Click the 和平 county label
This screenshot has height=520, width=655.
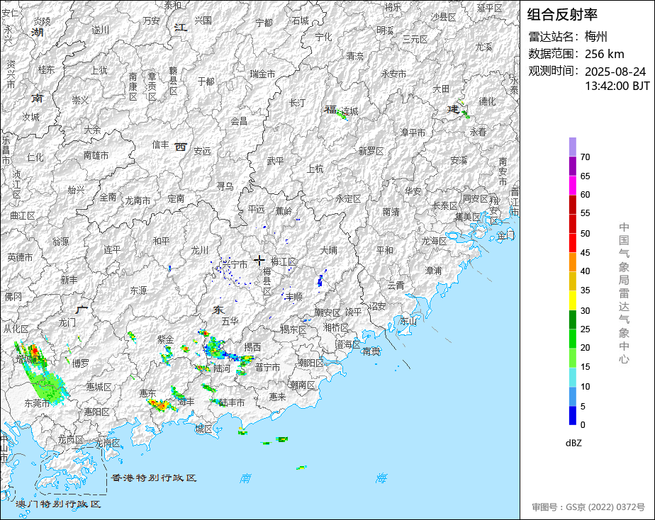coord(161,241)
